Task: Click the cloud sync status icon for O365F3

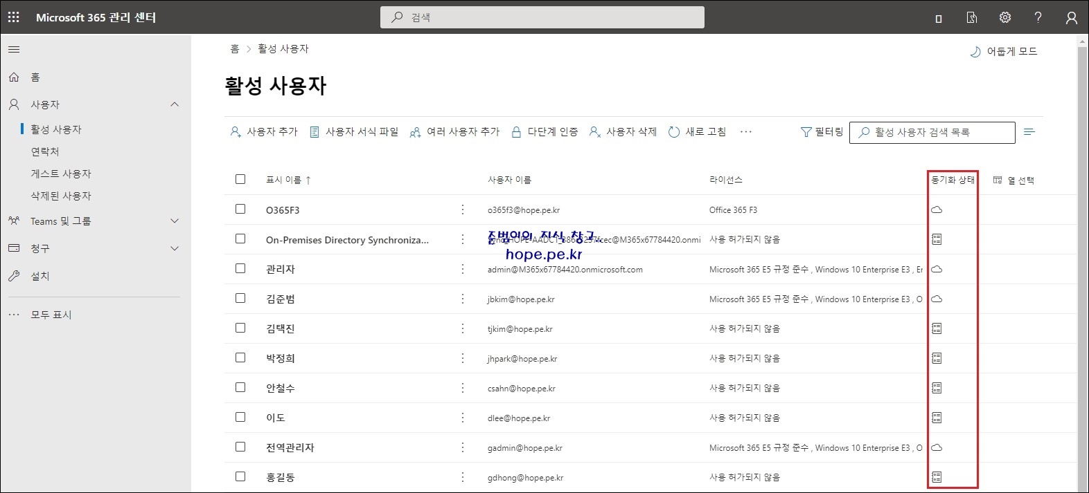Action: [x=937, y=210]
